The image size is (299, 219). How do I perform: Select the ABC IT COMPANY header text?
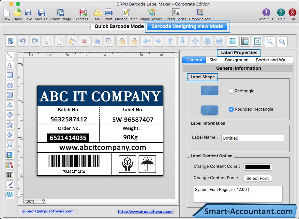(100, 96)
